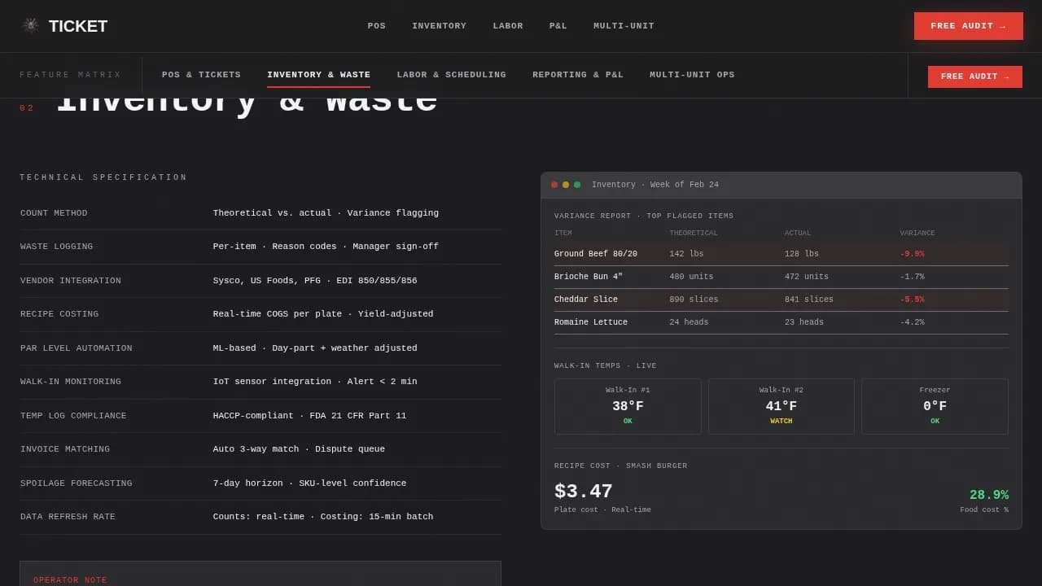Click the ACTUAL column header

pyautogui.click(x=798, y=234)
